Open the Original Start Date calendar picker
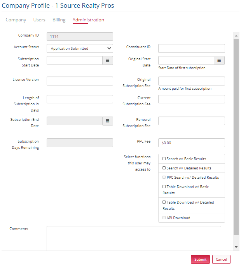 click(x=219, y=61)
